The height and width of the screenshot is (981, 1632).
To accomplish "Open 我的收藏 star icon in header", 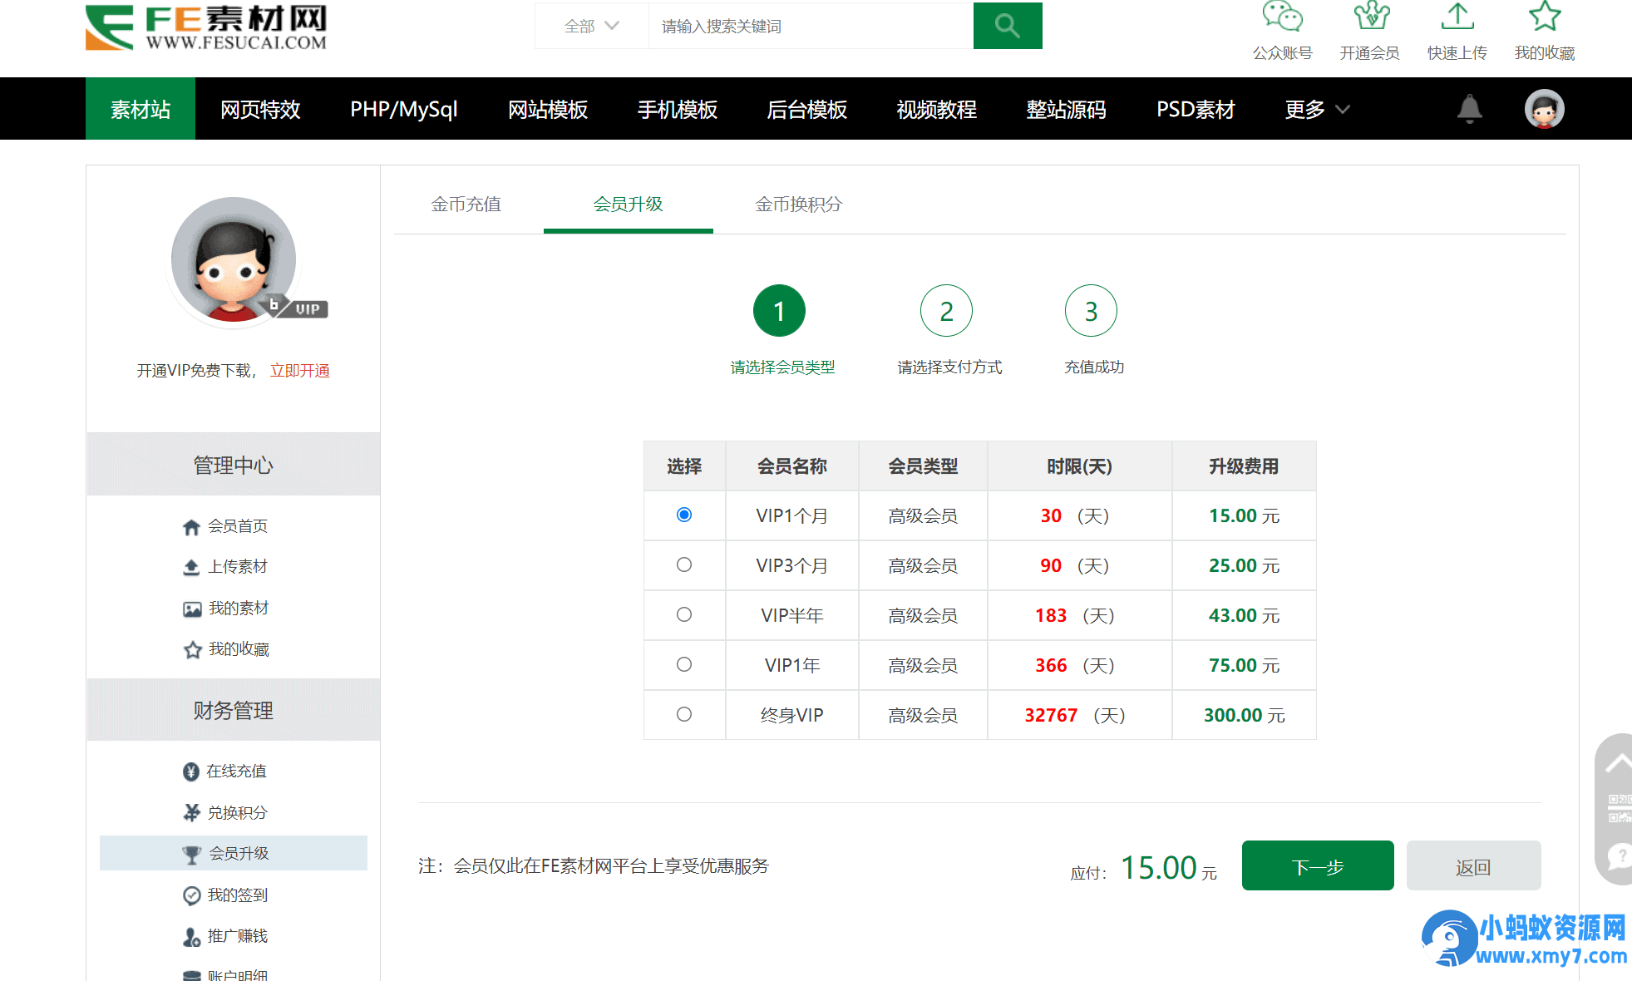I will click(x=1544, y=17).
